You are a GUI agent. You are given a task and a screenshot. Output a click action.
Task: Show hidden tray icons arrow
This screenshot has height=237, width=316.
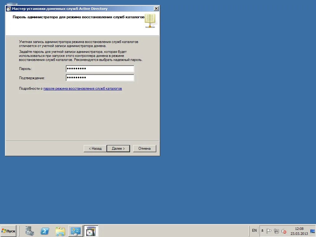tap(262, 231)
